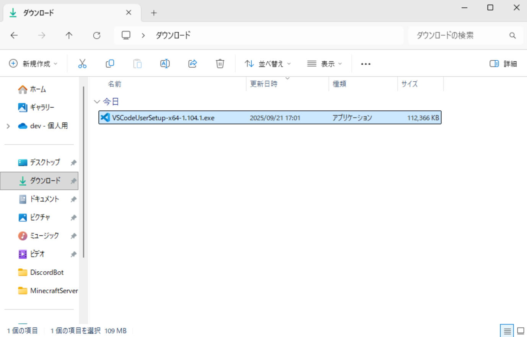Navigate back with the left arrow
The width and height of the screenshot is (527, 337).
14,35
